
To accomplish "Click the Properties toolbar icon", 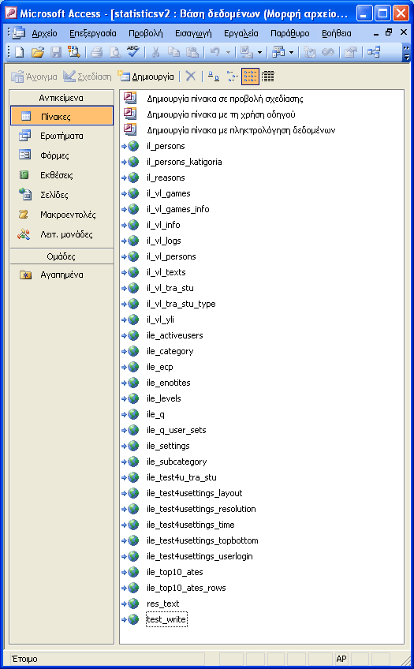I will tap(351, 52).
